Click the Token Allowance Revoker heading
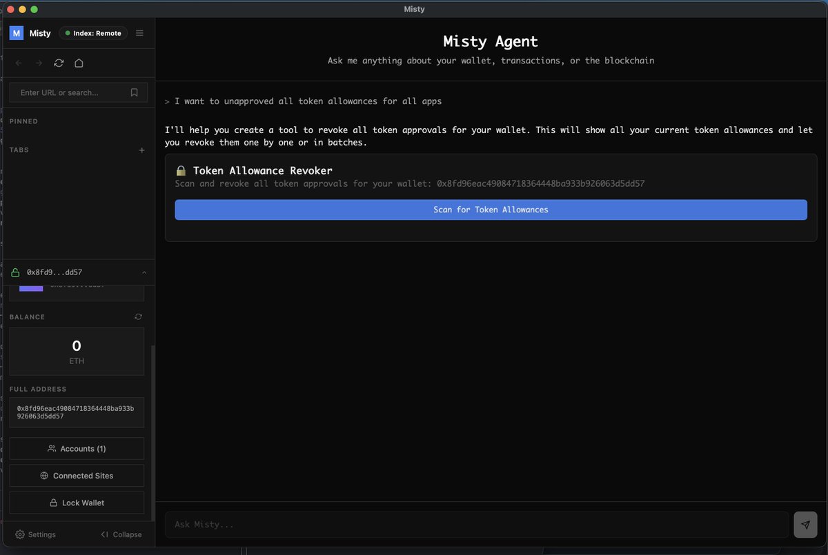Image resolution: width=828 pixels, height=555 pixels. pos(262,170)
